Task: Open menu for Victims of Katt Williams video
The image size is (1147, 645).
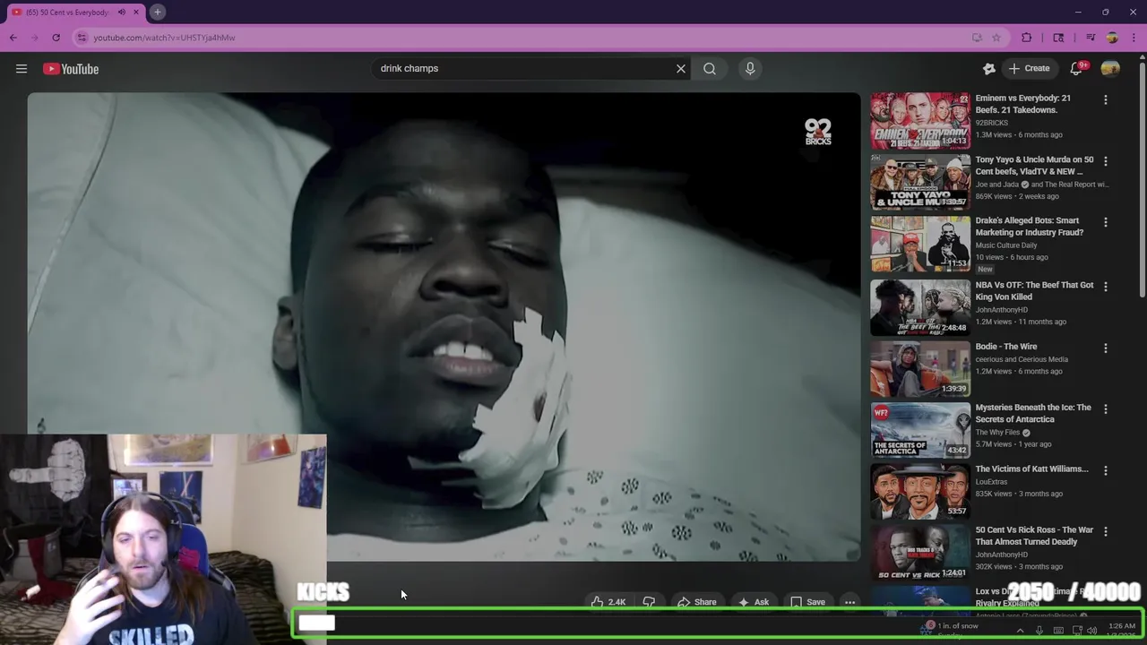Action: click(x=1106, y=470)
